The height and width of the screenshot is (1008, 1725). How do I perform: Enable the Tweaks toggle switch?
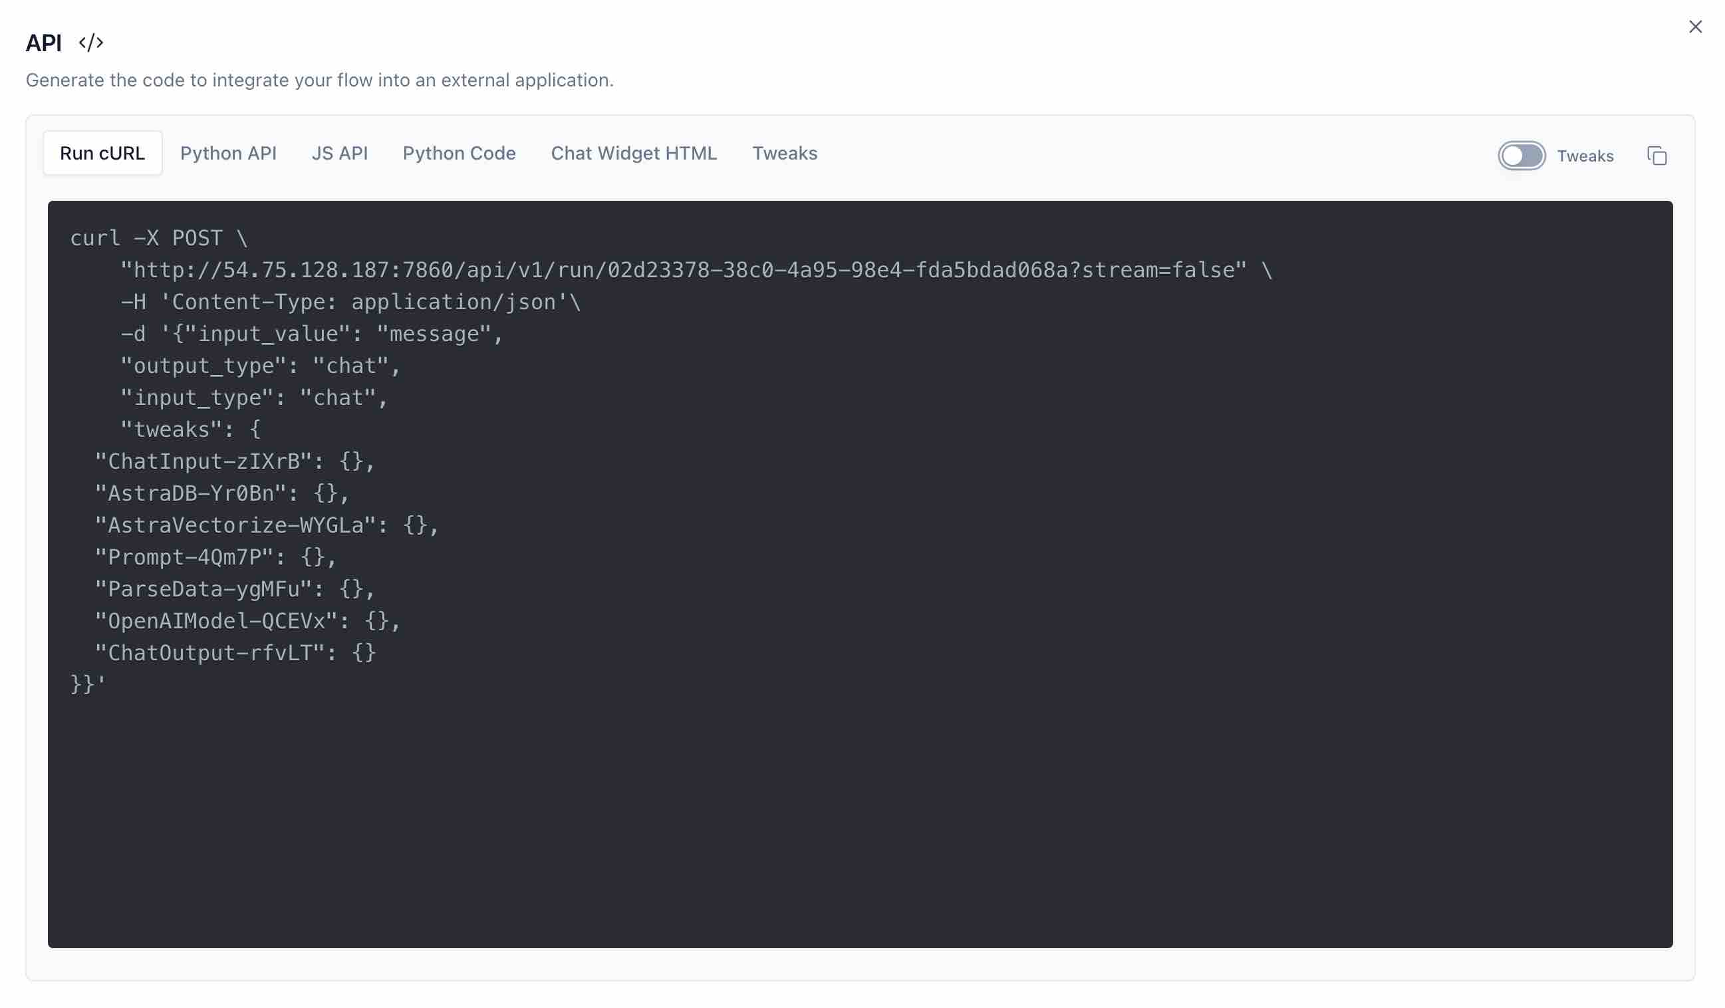click(x=1521, y=156)
